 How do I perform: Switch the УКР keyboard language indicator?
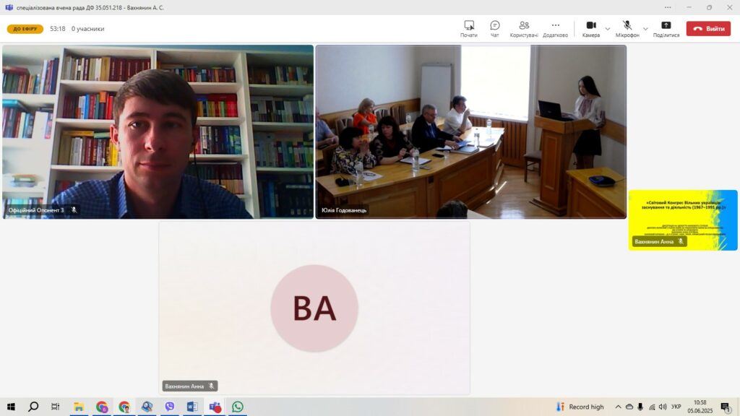coord(676,407)
